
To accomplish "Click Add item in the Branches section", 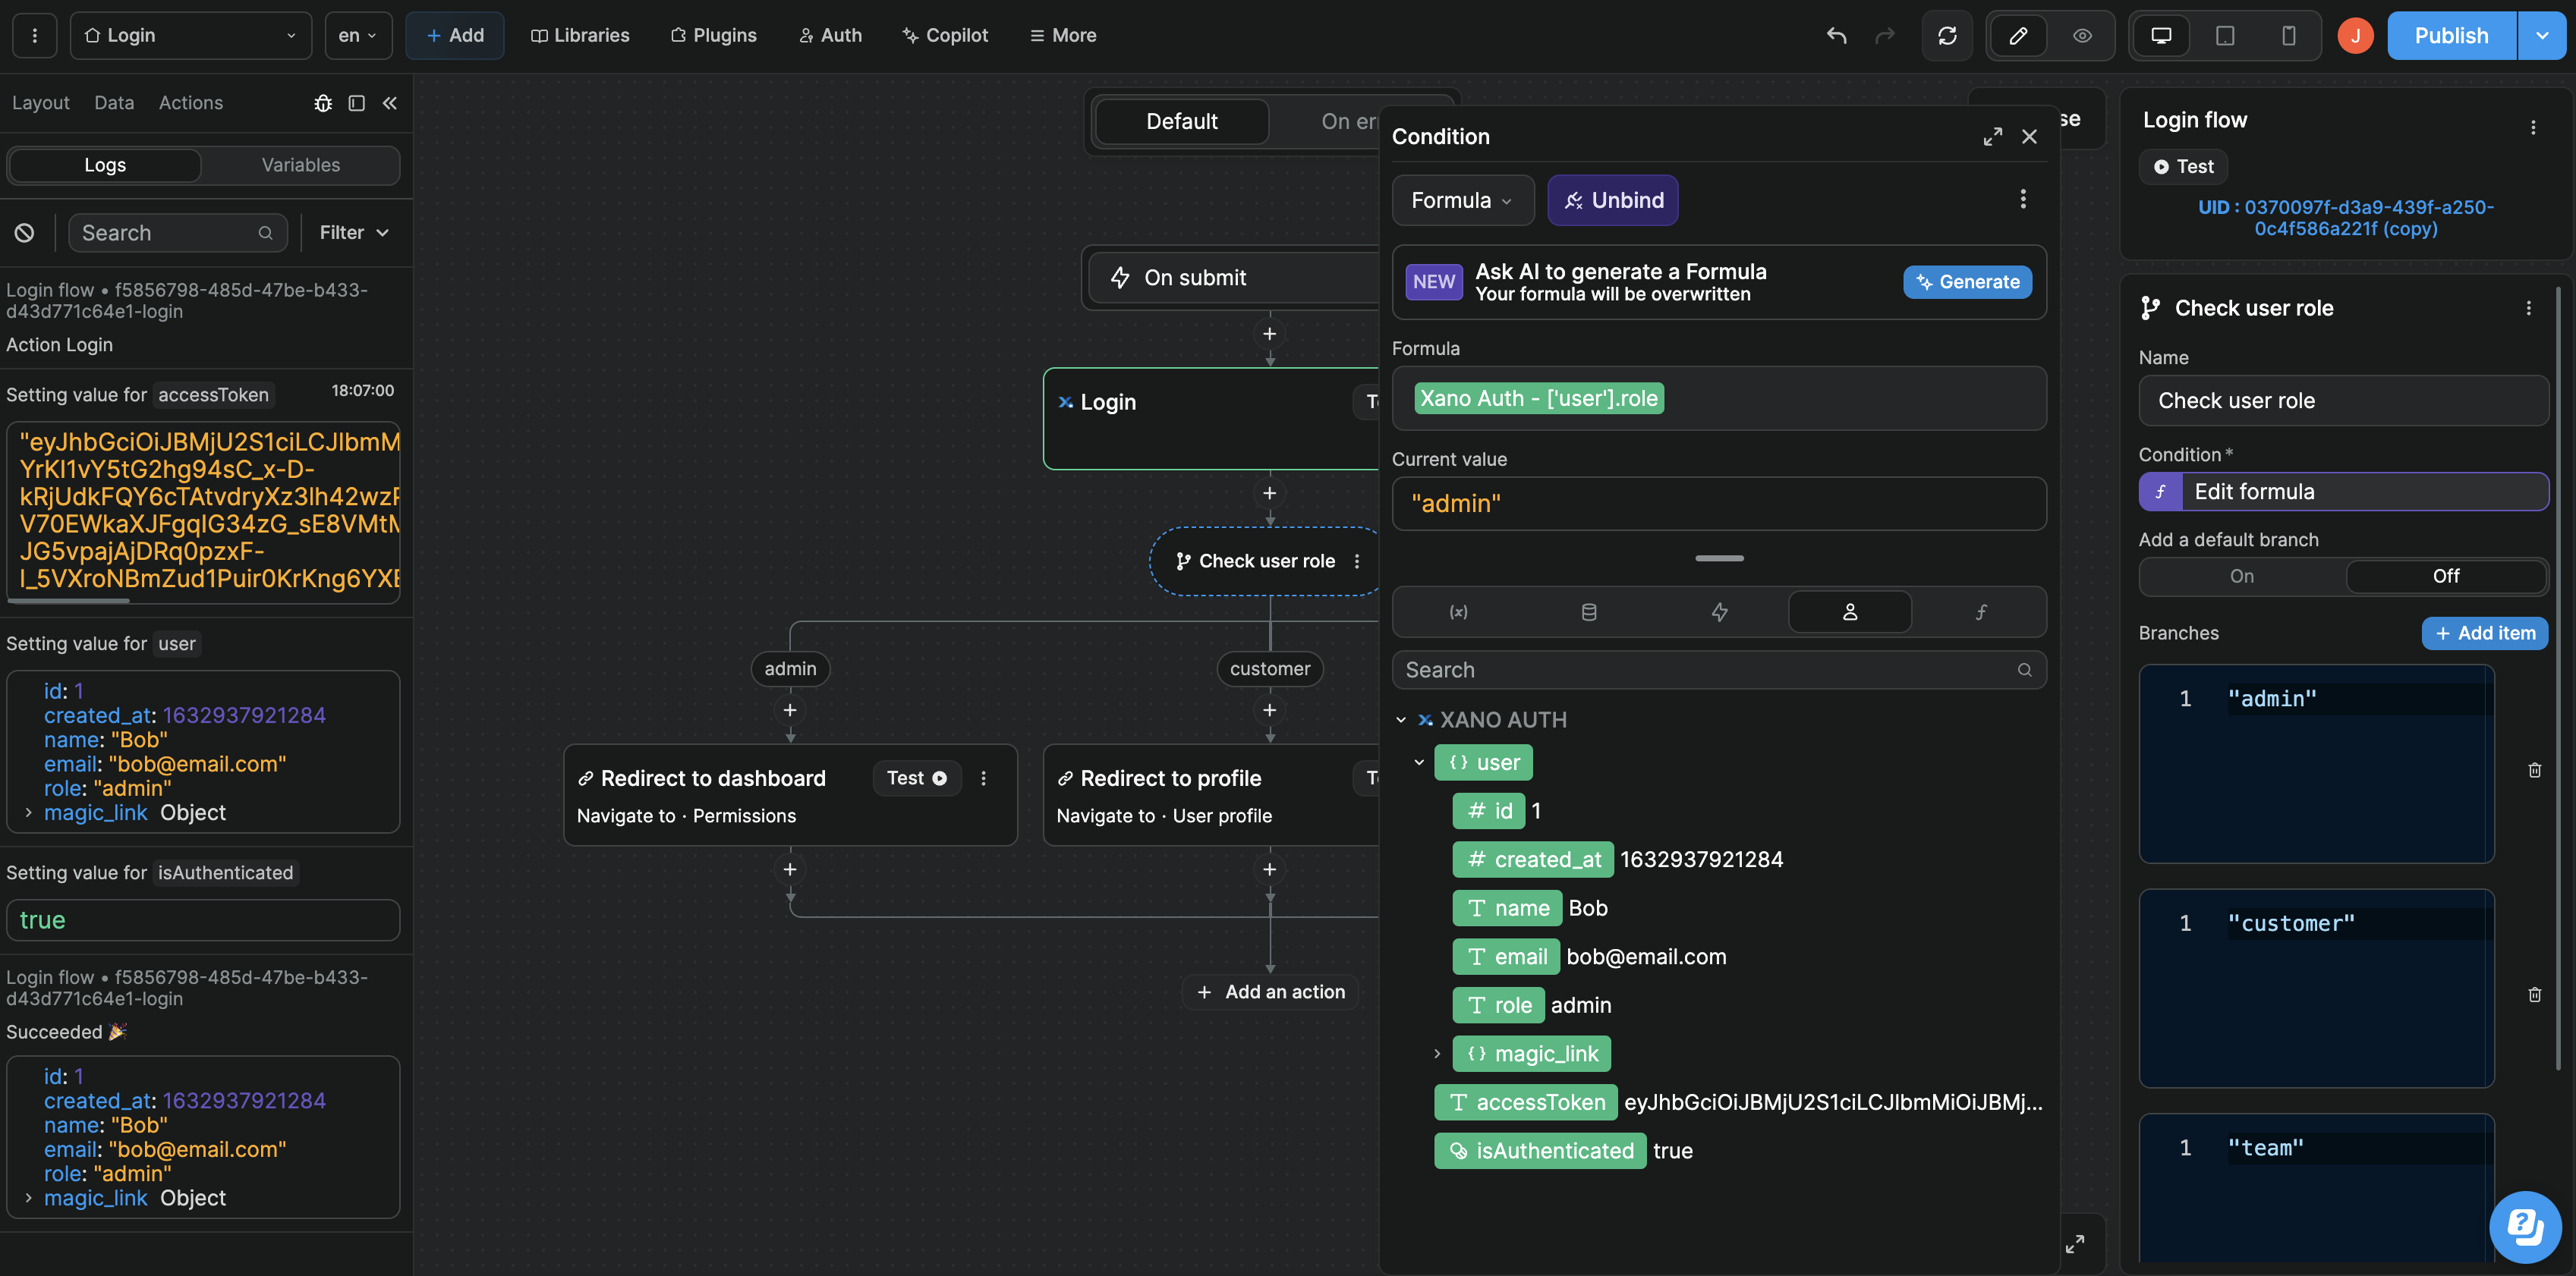I will point(2484,633).
